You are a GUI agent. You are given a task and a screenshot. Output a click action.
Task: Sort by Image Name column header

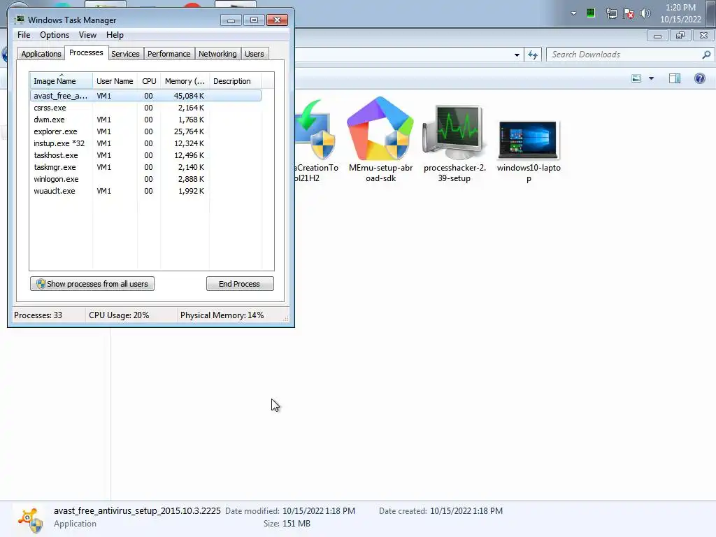click(x=62, y=81)
